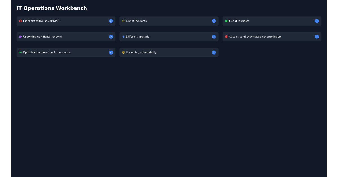The image size is (338, 177).
Task: Click the green document icon on List of requests
Action: [226, 21]
